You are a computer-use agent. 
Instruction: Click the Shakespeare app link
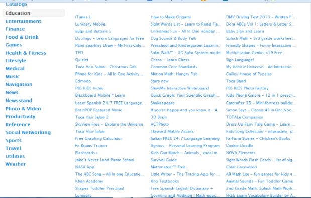pyautogui.click(x=162, y=103)
